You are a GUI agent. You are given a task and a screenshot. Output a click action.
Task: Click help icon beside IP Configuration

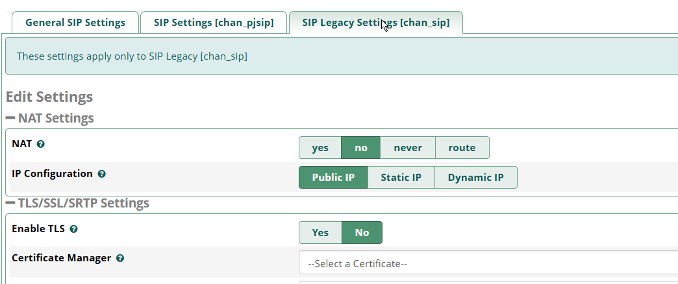101,174
